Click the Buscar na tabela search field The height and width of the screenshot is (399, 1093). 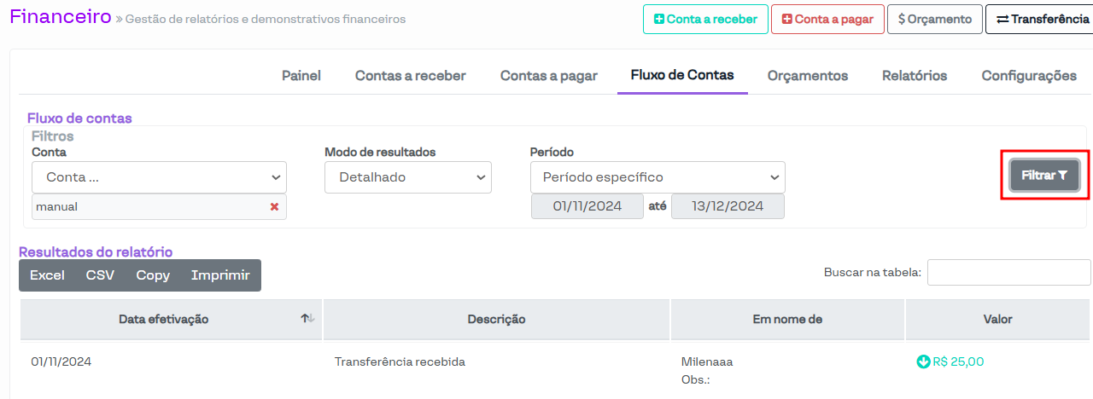tap(1008, 273)
